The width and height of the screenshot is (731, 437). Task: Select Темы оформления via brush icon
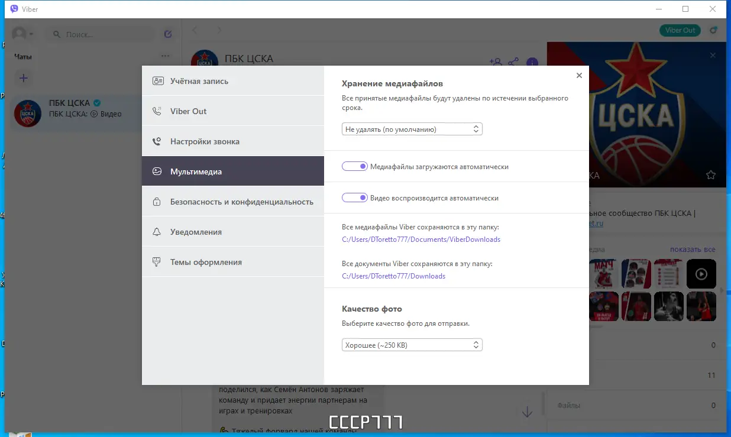(x=201, y=261)
